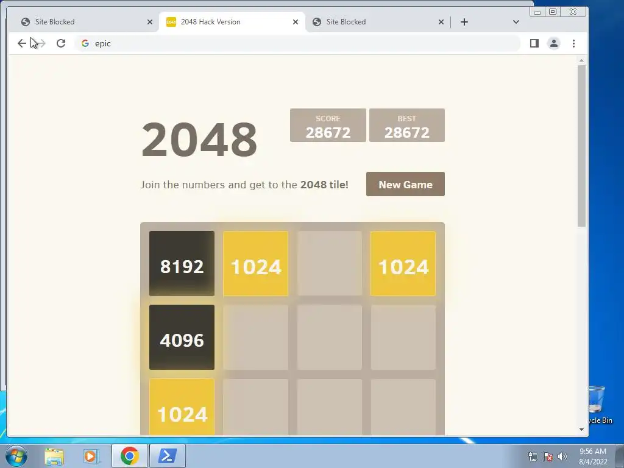Close the 2048 Hack Version tab

[296, 22]
